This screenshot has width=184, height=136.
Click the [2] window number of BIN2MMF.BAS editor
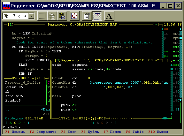pyautogui.click(x=11, y=25)
